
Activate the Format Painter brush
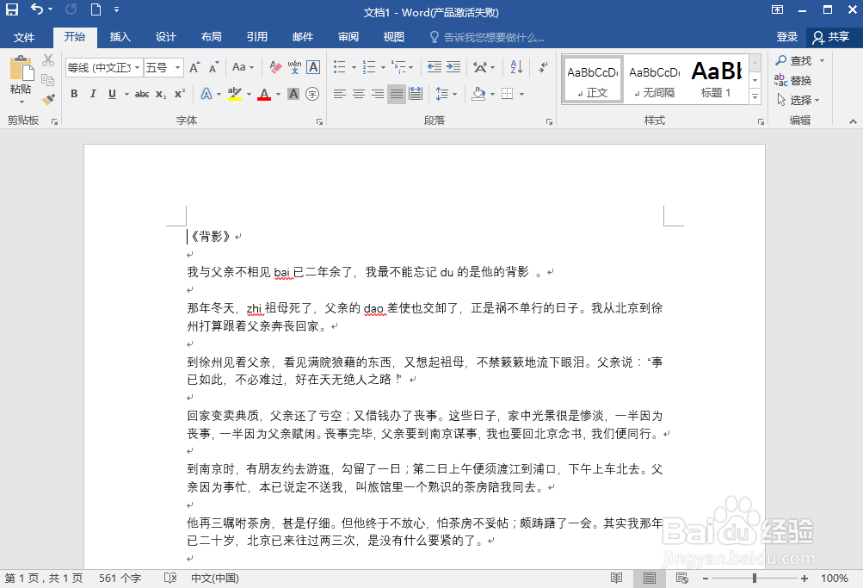48,100
